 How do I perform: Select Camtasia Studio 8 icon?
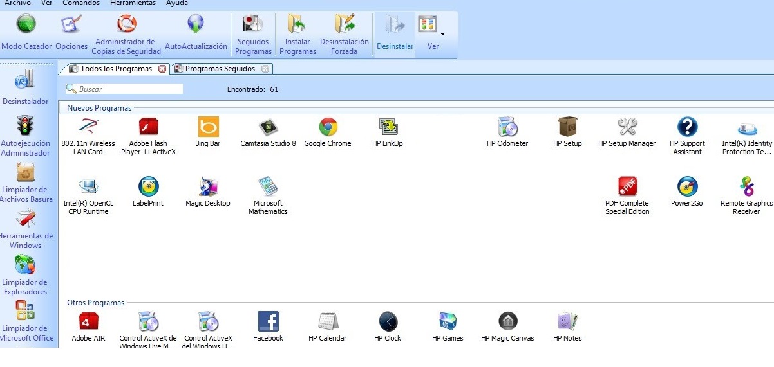tap(268, 132)
